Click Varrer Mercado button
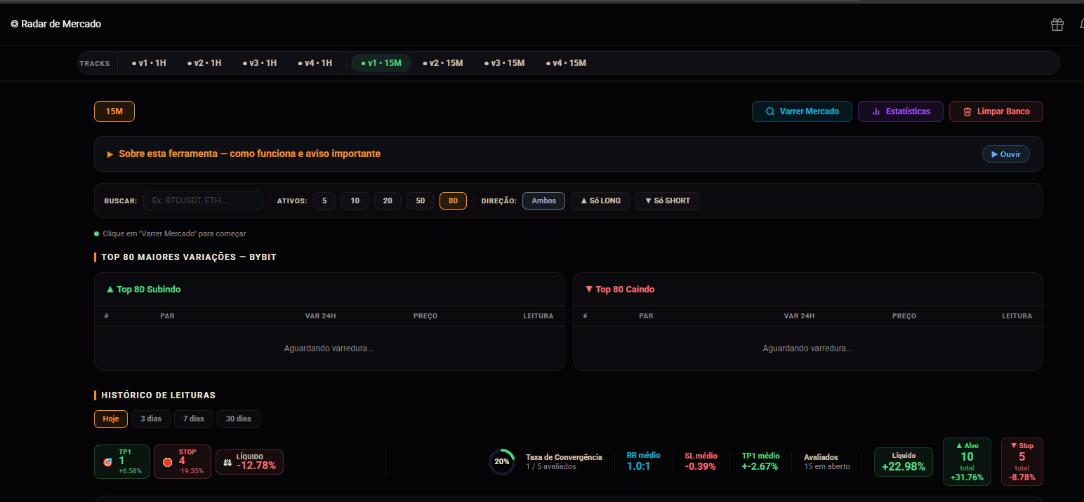 [x=802, y=111]
